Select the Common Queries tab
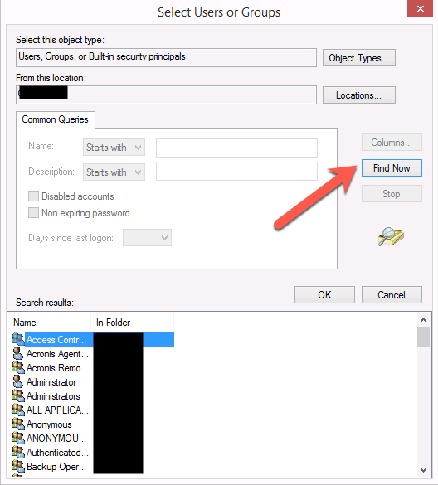The height and width of the screenshot is (485, 438). (55, 119)
